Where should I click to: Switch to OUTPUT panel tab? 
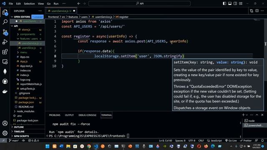click(69, 115)
